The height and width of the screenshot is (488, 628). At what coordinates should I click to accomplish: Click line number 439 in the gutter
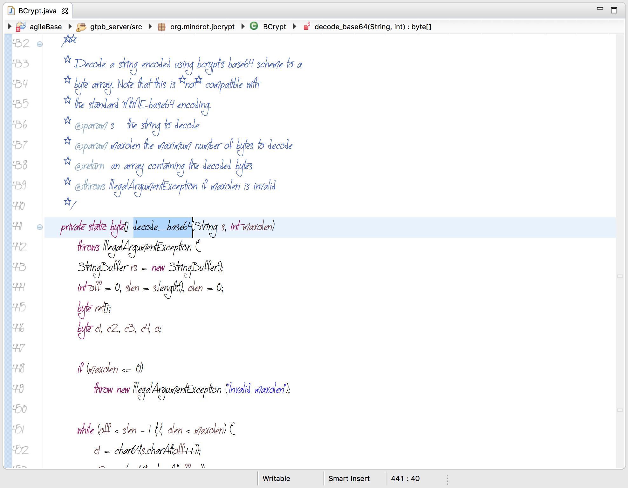click(x=19, y=185)
